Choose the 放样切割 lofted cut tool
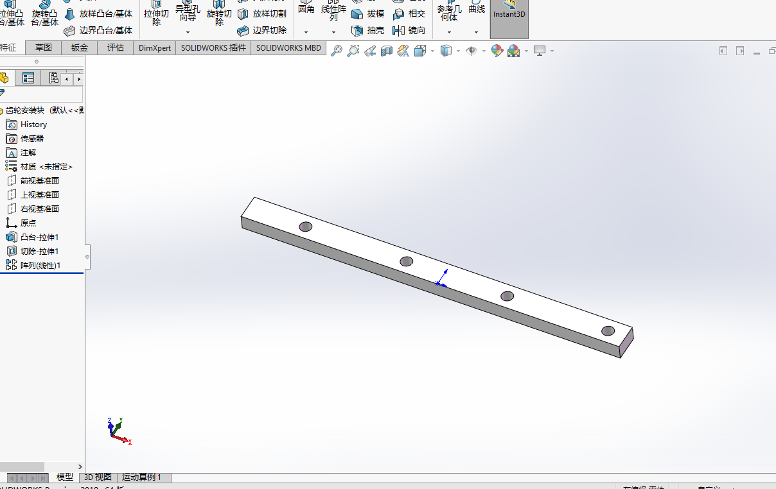This screenshot has width=776, height=489. click(x=261, y=13)
